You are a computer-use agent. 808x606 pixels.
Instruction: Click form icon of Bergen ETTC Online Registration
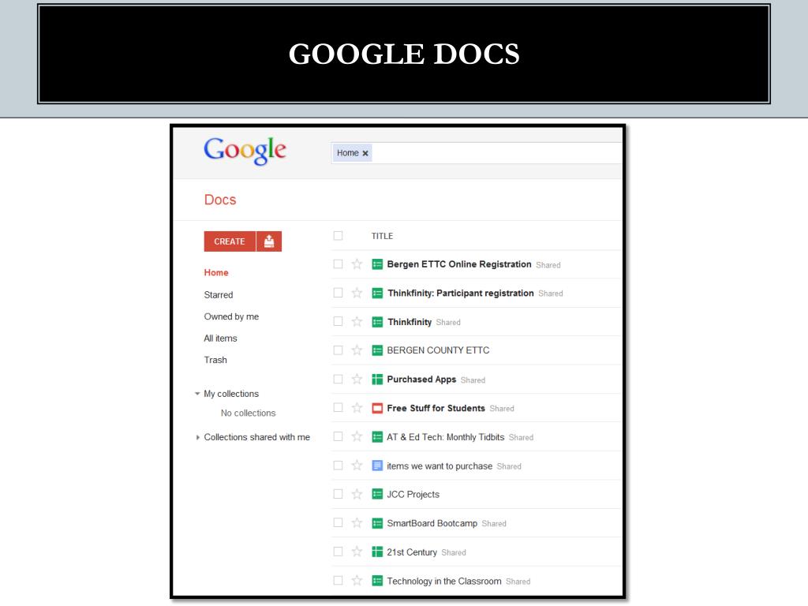pos(377,264)
